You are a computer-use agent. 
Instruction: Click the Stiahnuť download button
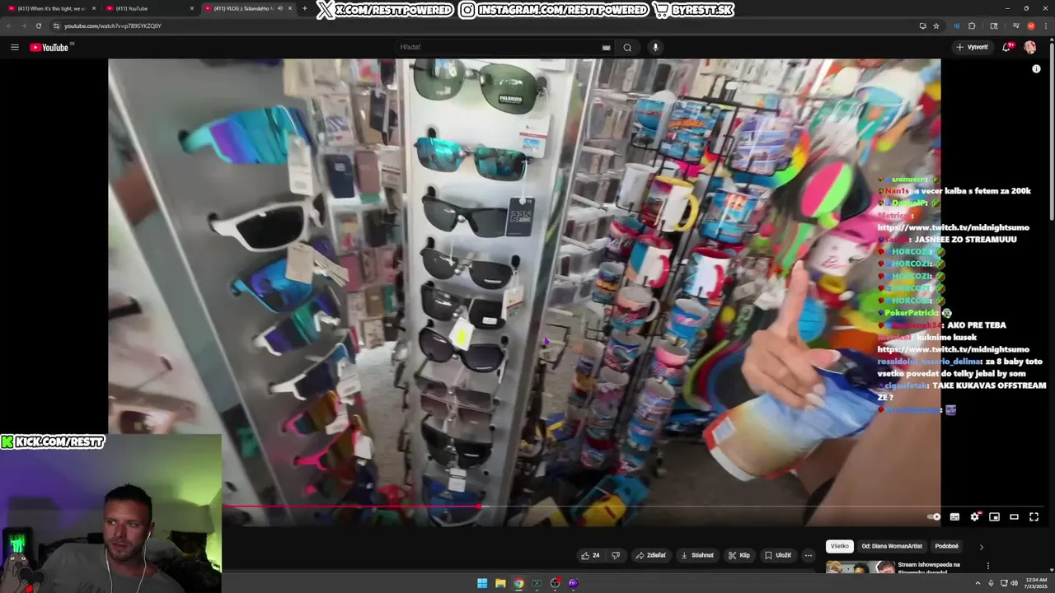697,555
